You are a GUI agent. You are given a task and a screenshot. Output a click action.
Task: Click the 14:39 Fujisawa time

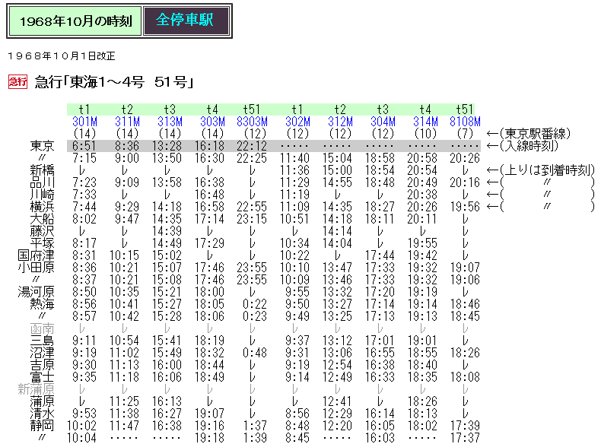tap(167, 231)
